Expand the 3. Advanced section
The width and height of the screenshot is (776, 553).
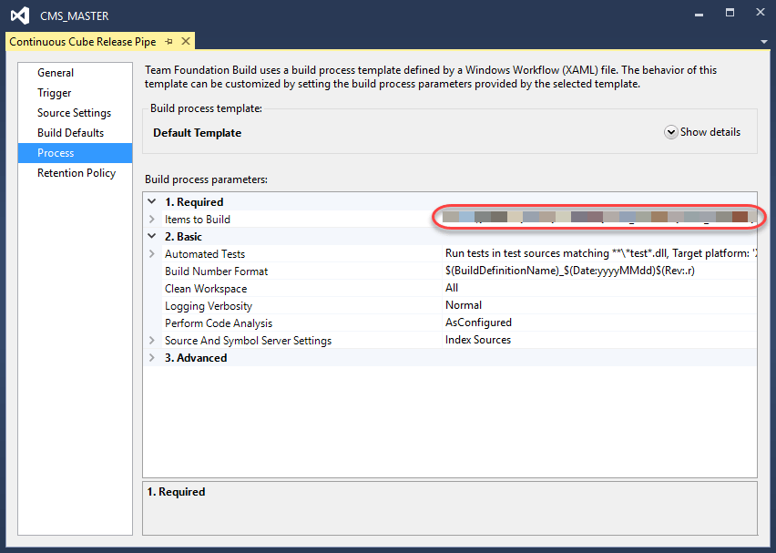click(x=152, y=357)
